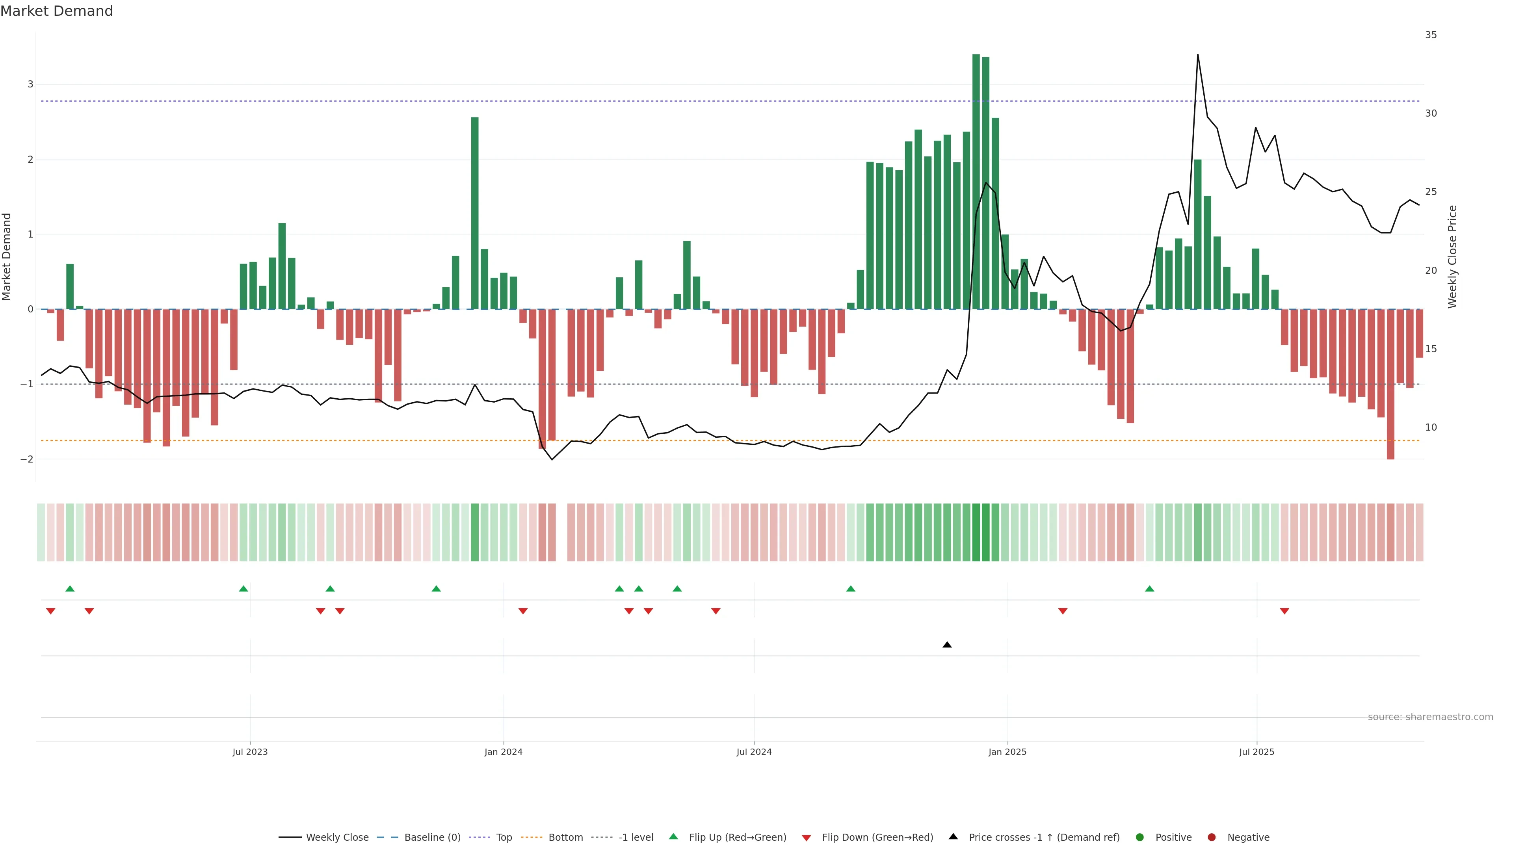Toggle the -1 level legend entry
Image resolution: width=1513 pixels, height=851 pixels.
click(636, 837)
